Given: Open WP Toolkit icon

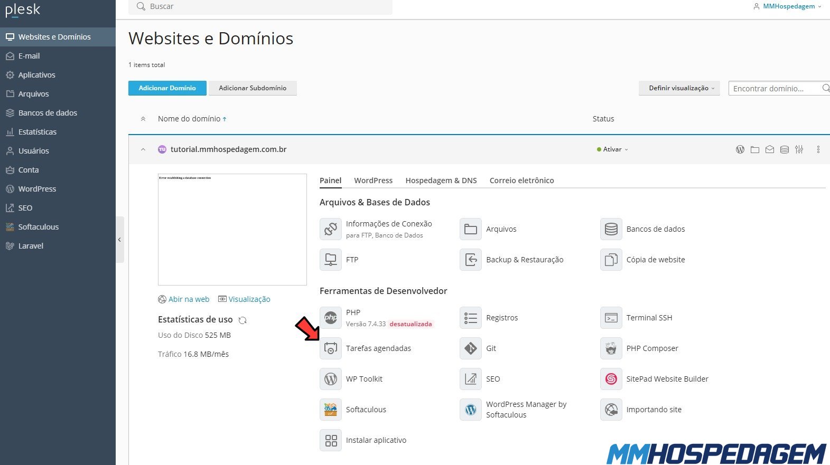Looking at the screenshot, I should point(331,379).
